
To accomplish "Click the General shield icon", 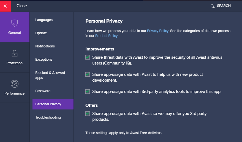I will click(x=15, y=23).
